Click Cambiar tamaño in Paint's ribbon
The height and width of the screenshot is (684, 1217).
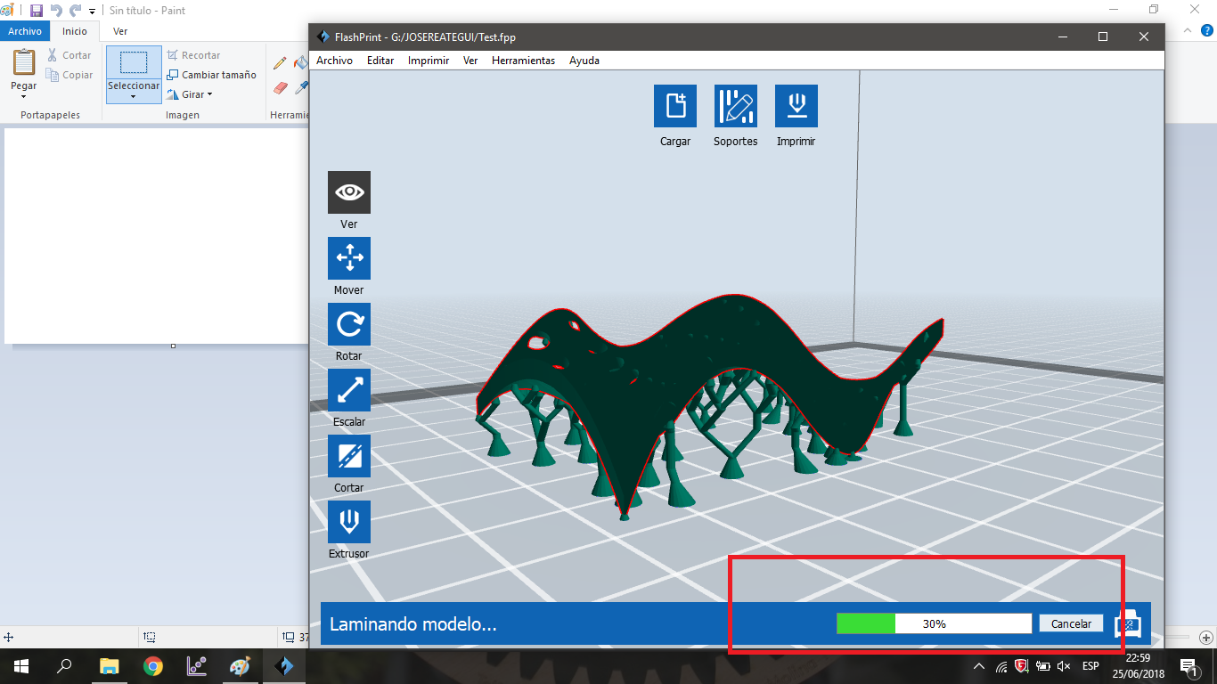[x=212, y=75]
